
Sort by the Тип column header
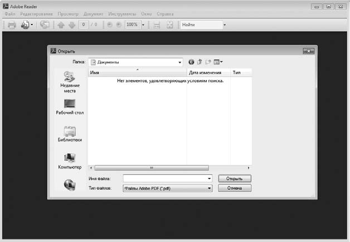(241, 73)
